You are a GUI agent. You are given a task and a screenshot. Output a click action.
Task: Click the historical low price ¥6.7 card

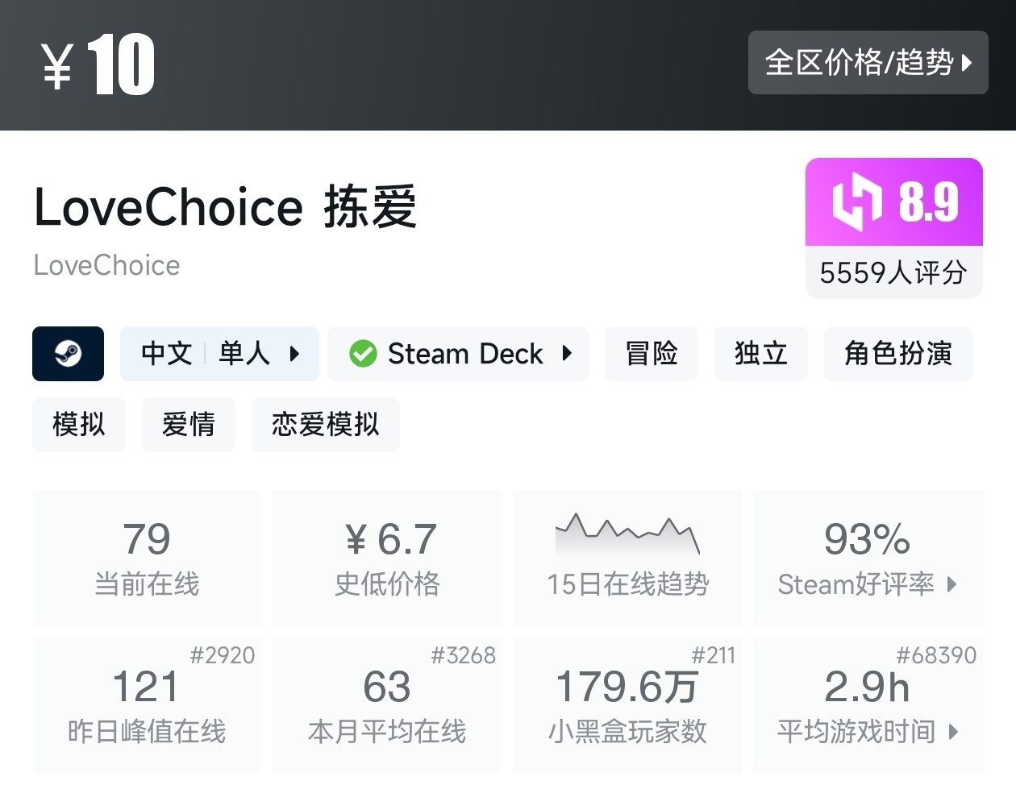tap(387, 557)
